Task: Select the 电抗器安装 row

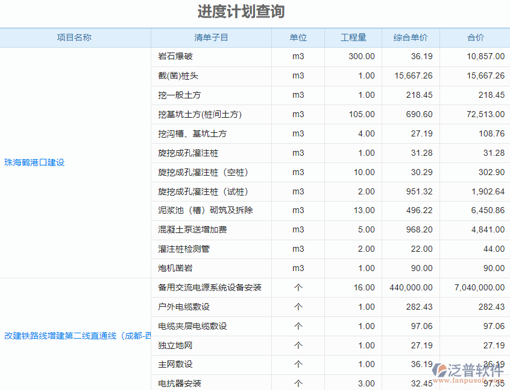Action: pyautogui.click(x=181, y=383)
